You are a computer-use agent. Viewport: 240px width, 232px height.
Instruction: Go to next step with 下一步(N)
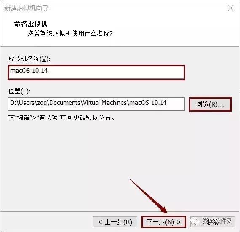tap(164, 222)
